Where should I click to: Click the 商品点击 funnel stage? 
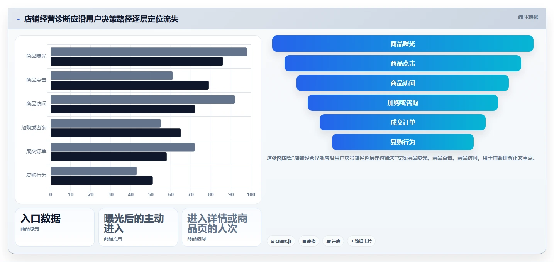pos(403,63)
